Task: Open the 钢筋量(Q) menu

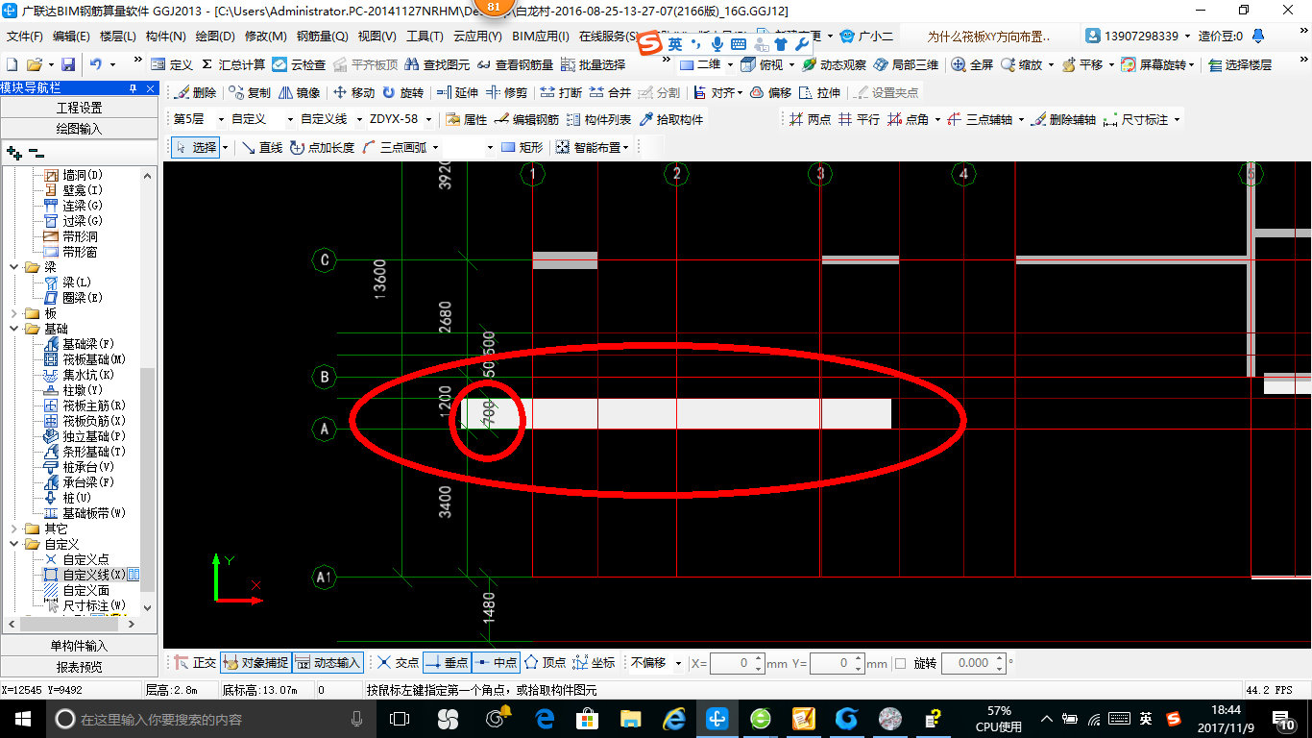Action: point(322,37)
